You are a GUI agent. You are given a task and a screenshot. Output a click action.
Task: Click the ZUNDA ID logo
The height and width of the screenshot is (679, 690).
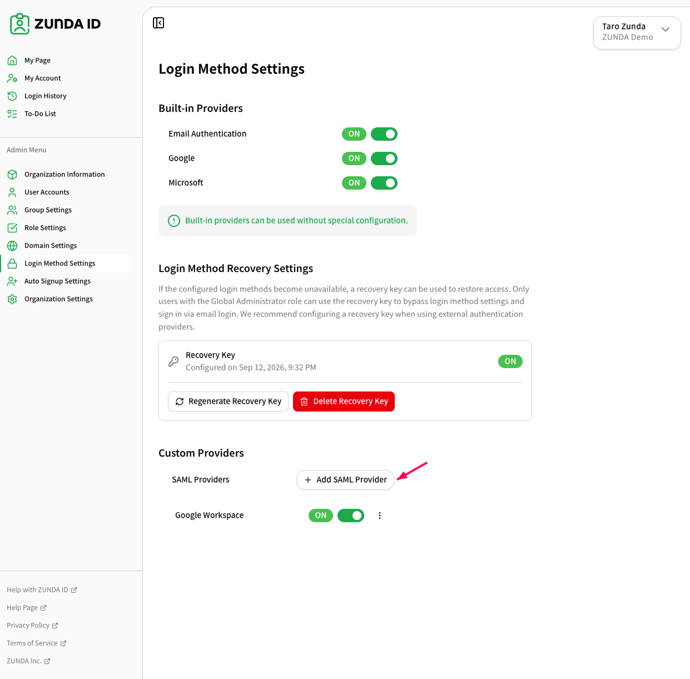pos(56,24)
